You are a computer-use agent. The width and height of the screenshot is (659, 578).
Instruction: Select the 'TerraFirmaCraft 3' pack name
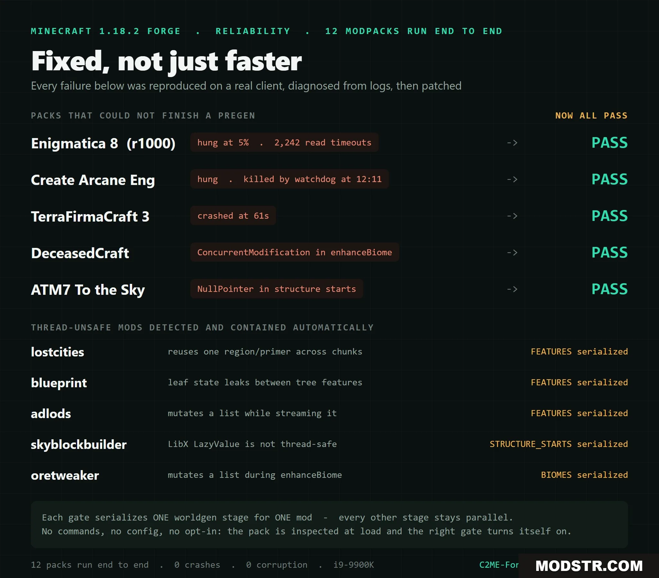coord(90,216)
